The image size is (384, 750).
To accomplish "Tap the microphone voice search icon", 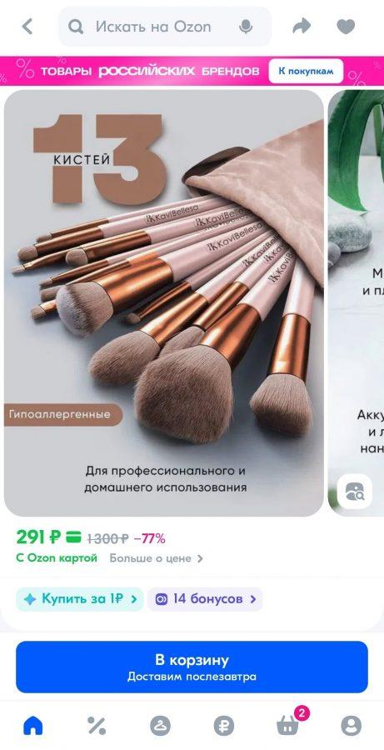I will pyautogui.click(x=246, y=27).
